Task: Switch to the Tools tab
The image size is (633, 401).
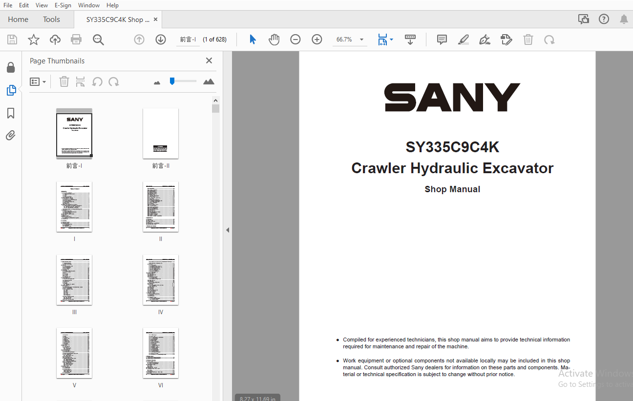Action: click(x=51, y=20)
